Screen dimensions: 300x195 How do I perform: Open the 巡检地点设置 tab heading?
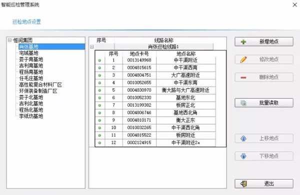26,22
